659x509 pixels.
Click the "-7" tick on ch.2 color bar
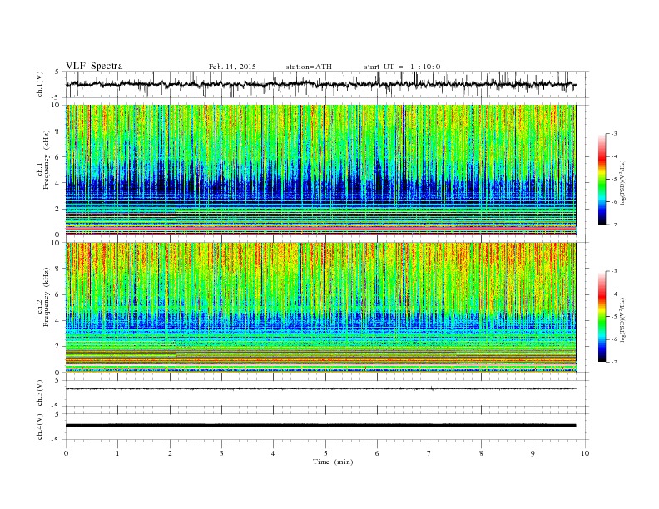click(x=614, y=362)
